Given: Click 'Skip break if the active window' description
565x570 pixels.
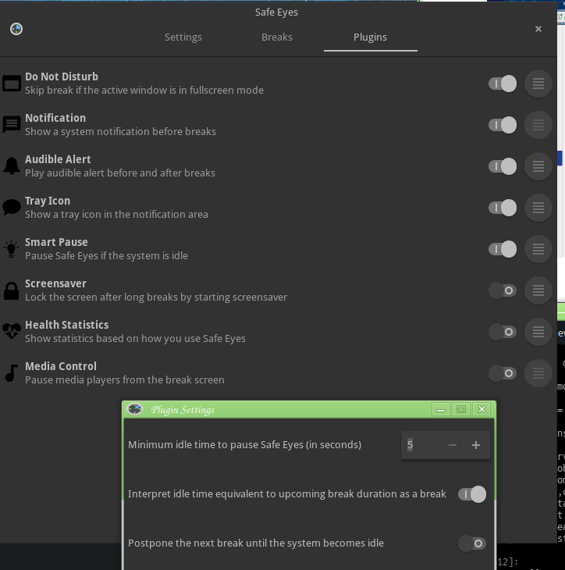Looking at the screenshot, I should [x=144, y=90].
